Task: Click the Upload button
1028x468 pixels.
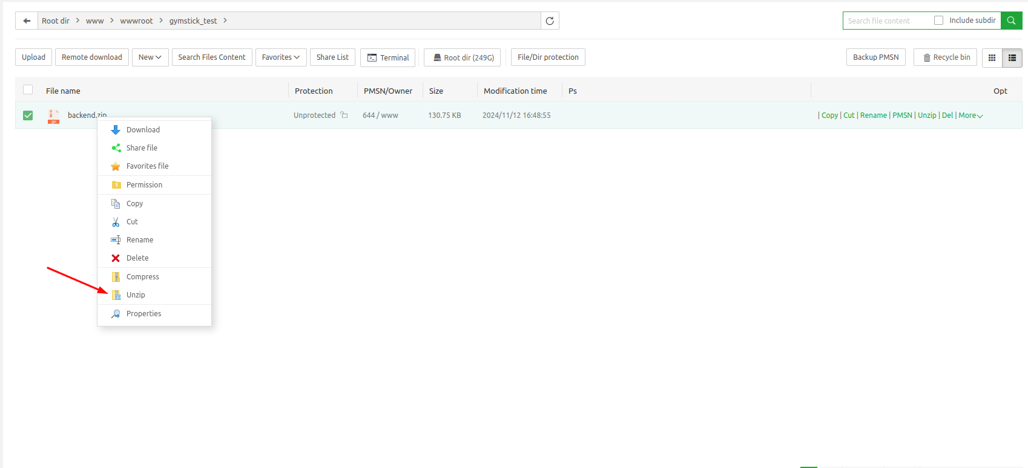Action: click(x=33, y=57)
